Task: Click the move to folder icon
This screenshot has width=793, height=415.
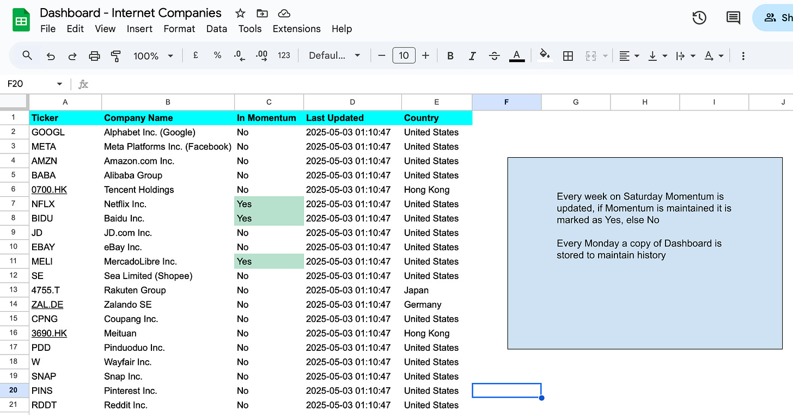Action: tap(262, 14)
